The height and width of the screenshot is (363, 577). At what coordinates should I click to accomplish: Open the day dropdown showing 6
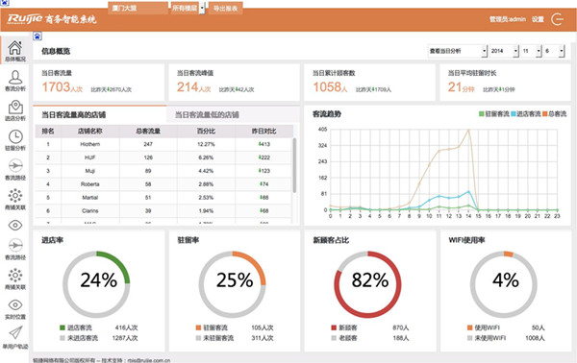click(x=554, y=51)
